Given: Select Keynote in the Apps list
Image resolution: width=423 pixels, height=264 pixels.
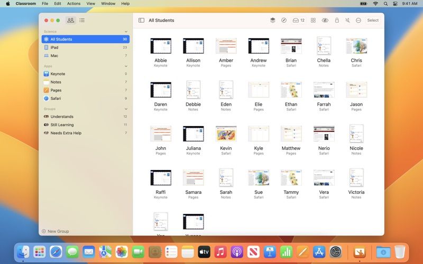Looking at the screenshot, I should coord(86,74).
